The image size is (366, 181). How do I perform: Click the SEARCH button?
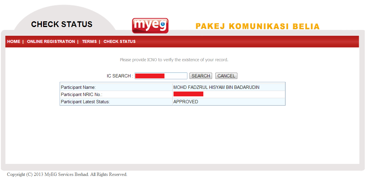pos(201,76)
